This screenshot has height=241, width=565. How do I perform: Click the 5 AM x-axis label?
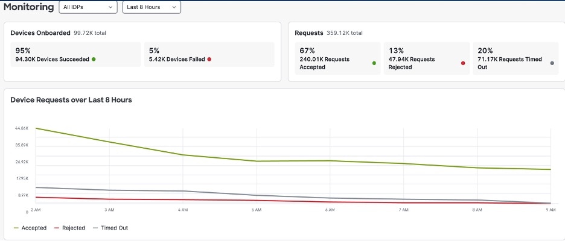point(256,210)
